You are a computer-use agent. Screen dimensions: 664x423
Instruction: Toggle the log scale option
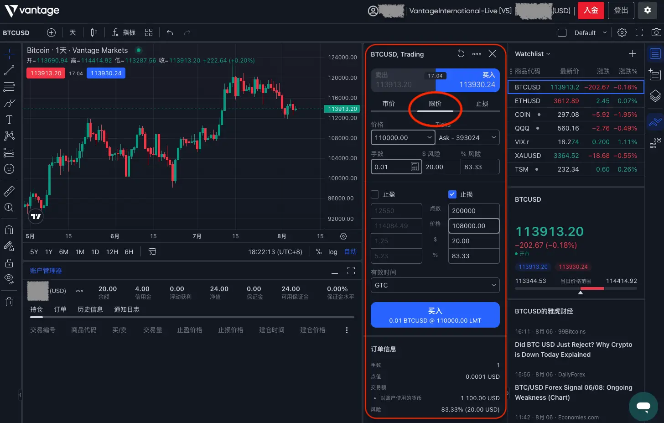(x=333, y=252)
